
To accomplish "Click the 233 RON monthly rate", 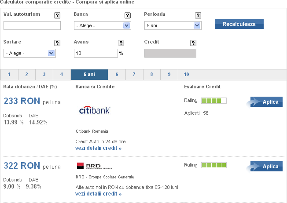I will coord(22,101).
